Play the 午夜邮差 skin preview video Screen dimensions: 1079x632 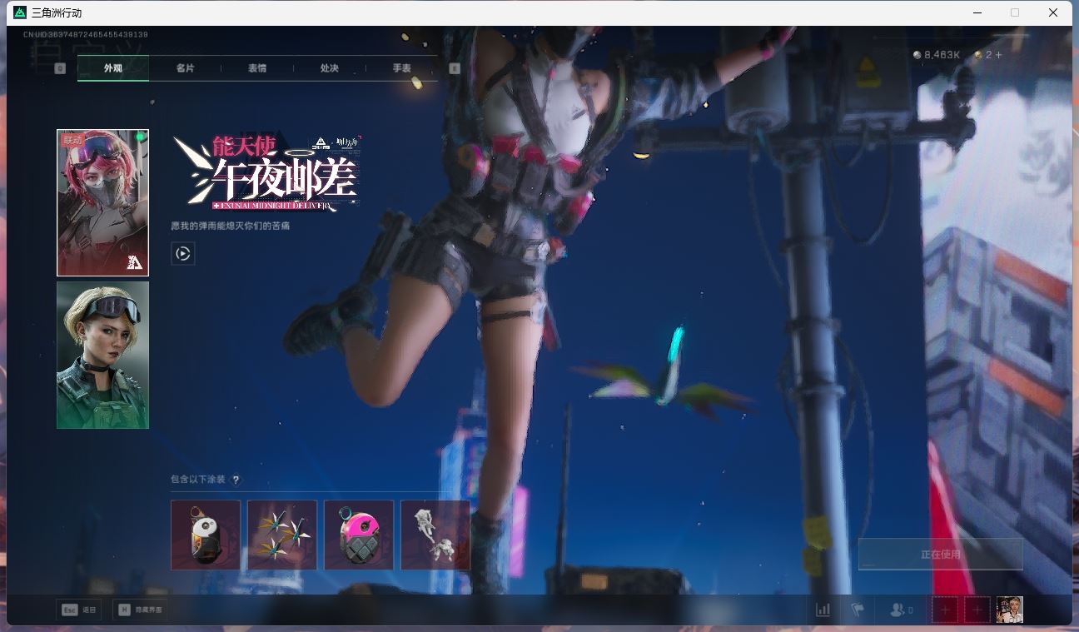[x=182, y=253]
